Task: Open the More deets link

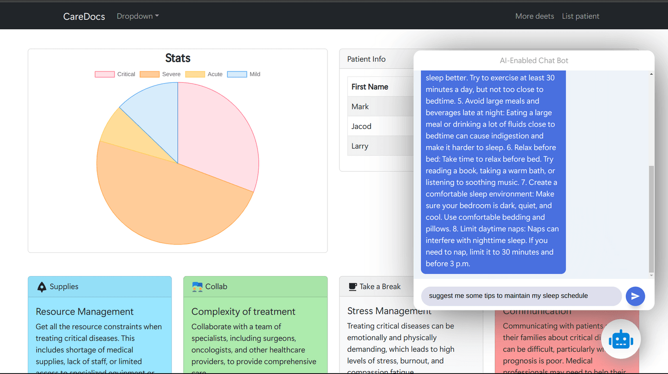Action: click(534, 16)
